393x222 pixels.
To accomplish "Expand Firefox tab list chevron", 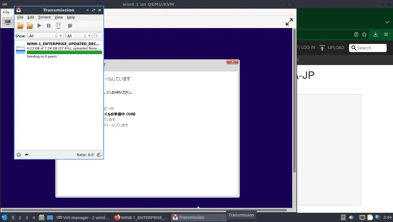I will tap(387, 22).
